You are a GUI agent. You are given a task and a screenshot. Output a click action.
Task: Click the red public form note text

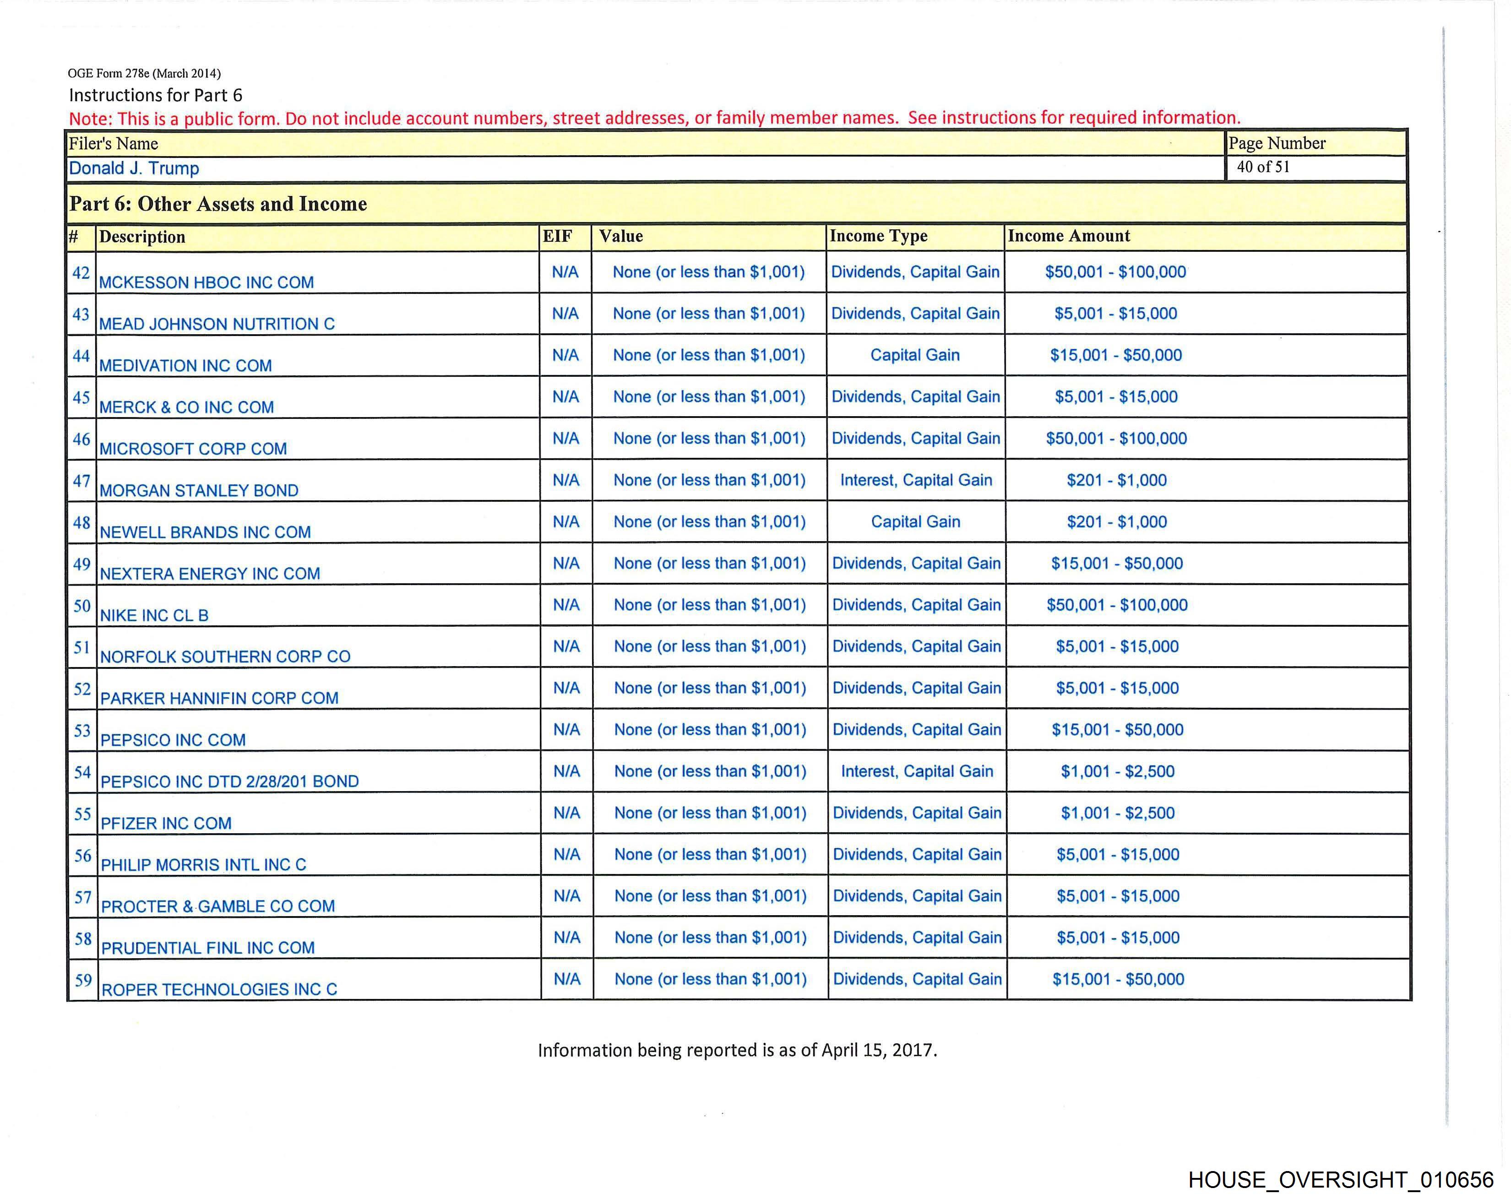pos(655,118)
